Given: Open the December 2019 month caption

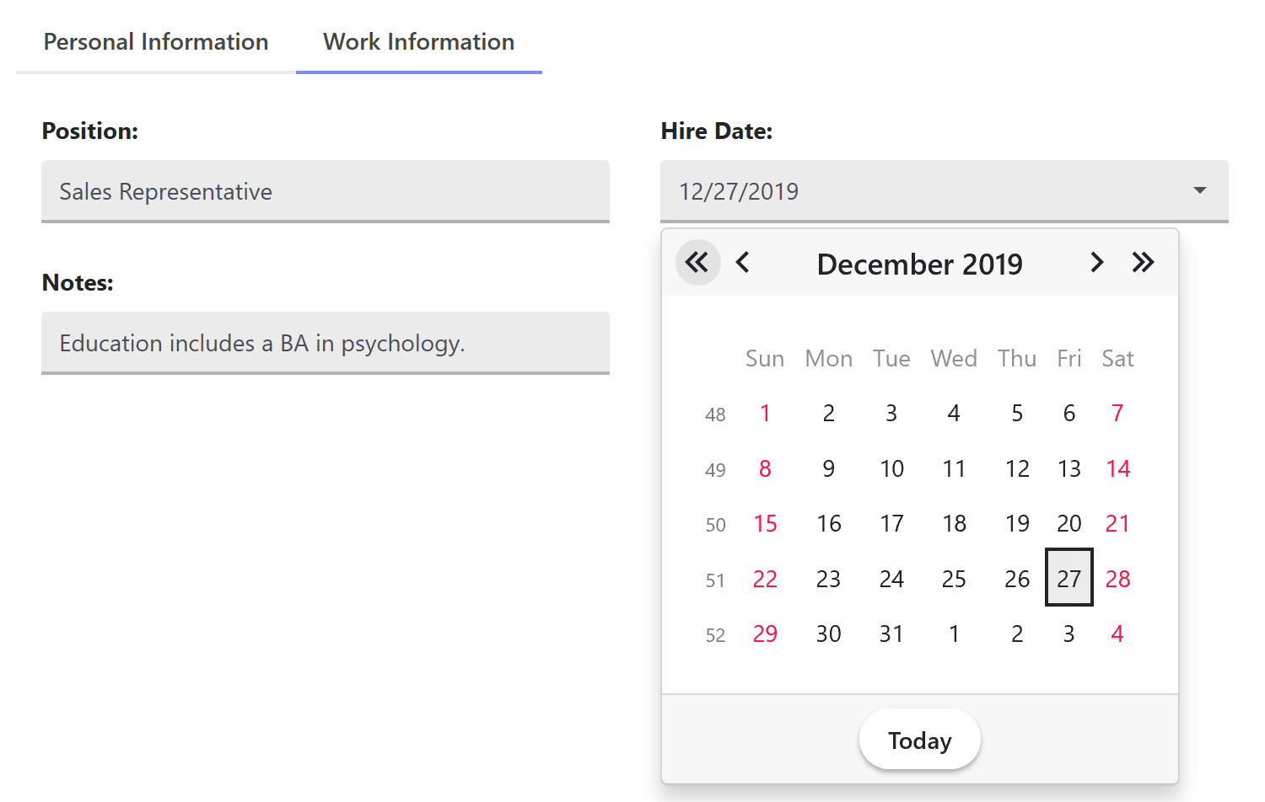Looking at the screenshot, I should point(919,265).
